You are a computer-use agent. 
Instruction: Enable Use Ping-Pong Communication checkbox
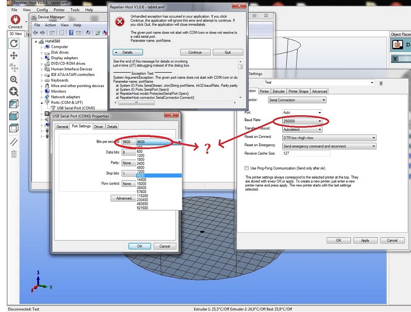coord(246,168)
